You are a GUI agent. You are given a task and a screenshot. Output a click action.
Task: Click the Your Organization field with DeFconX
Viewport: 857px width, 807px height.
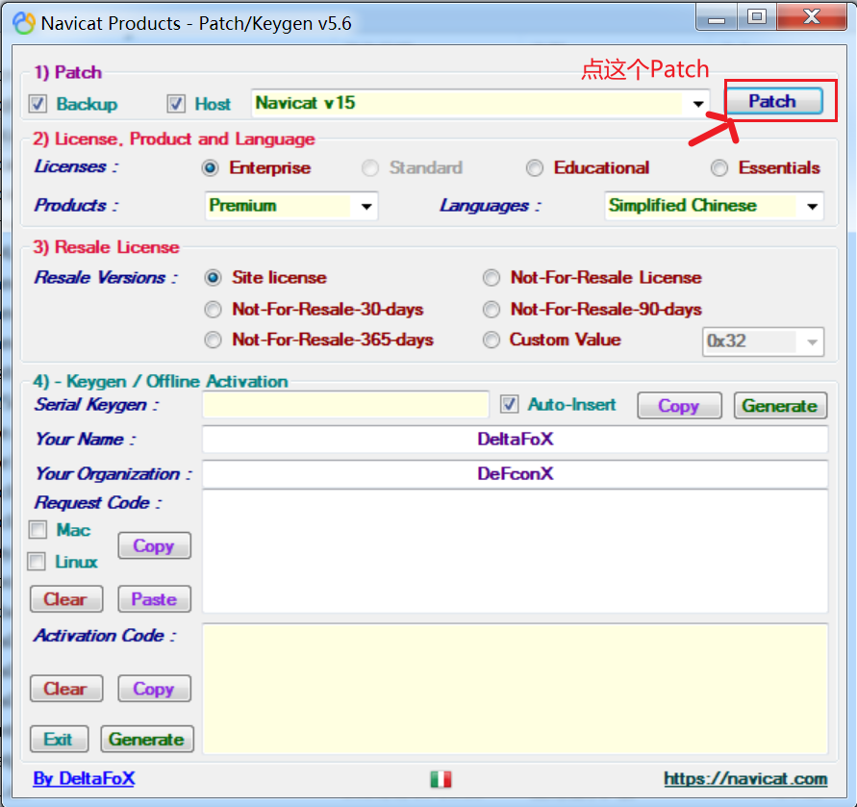click(x=515, y=474)
